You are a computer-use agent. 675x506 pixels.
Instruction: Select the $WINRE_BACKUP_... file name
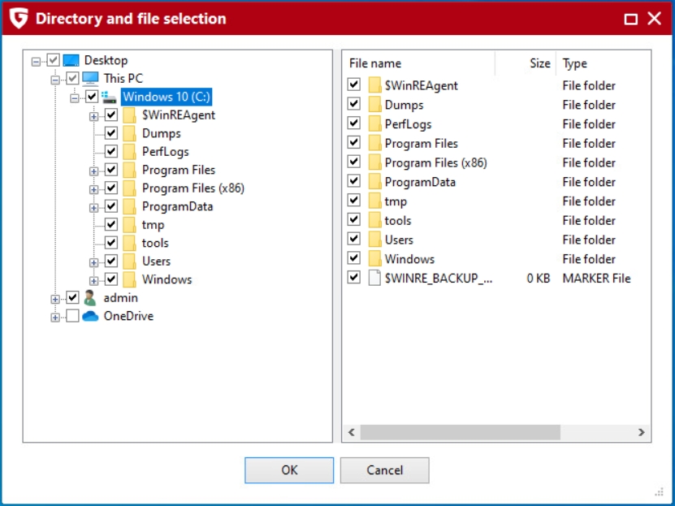(439, 279)
